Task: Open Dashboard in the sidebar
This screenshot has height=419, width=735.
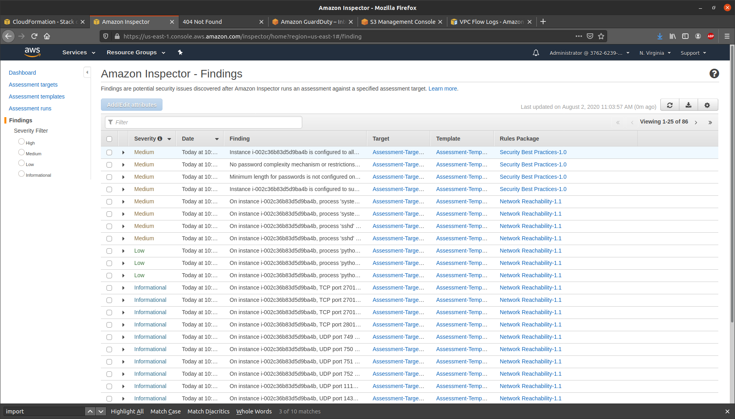Action: click(22, 73)
